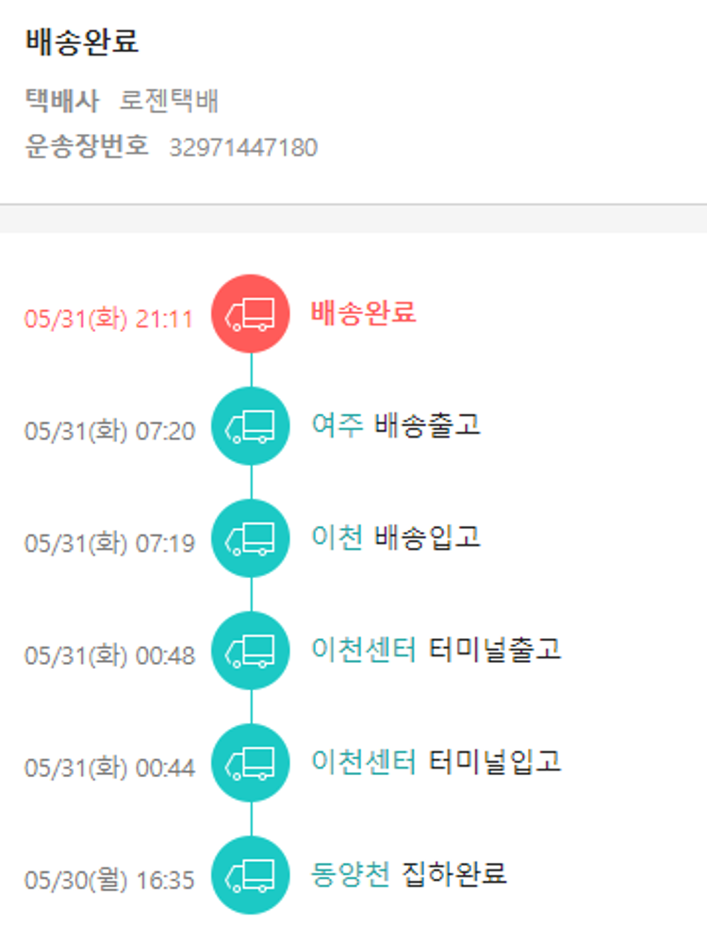This screenshot has width=707, height=942.
Task: Click the 운송장번호 label
Action: 87,147
